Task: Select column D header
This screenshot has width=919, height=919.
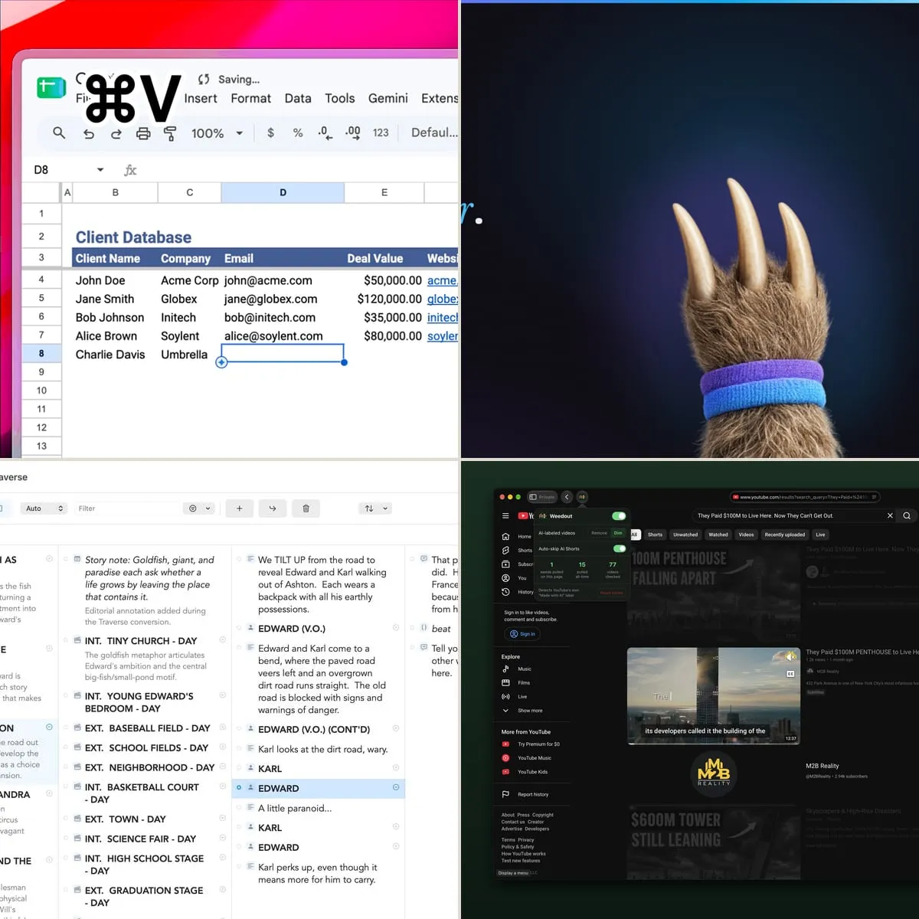Action: [283, 192]
